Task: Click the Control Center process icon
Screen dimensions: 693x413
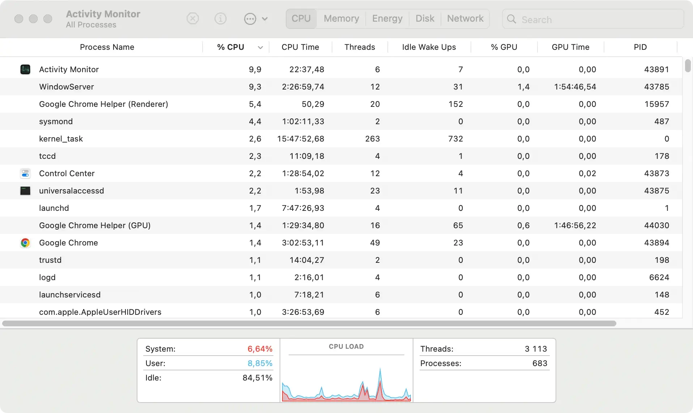Action: [25, 173]
